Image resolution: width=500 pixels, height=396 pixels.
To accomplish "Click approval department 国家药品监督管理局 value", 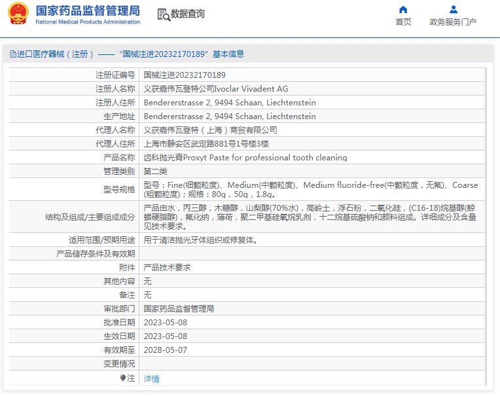I will [179, 308].
